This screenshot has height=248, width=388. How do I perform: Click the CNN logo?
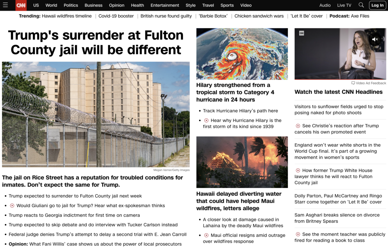[x=21, y=5]
